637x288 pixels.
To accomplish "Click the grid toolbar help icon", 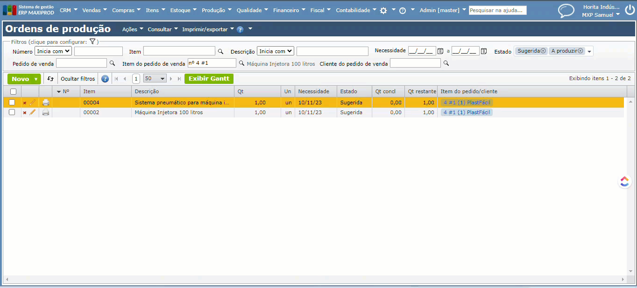I will tap(105, 79).
